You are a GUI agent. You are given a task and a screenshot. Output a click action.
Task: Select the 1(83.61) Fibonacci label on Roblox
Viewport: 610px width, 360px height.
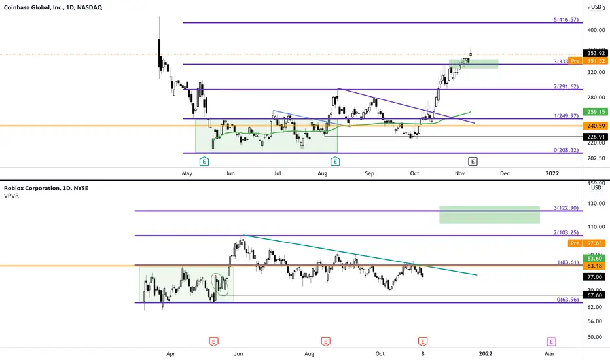567,262
